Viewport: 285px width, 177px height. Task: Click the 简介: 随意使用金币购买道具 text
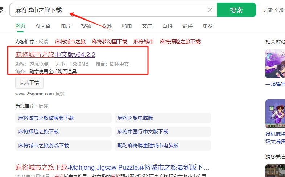(46, 71)
